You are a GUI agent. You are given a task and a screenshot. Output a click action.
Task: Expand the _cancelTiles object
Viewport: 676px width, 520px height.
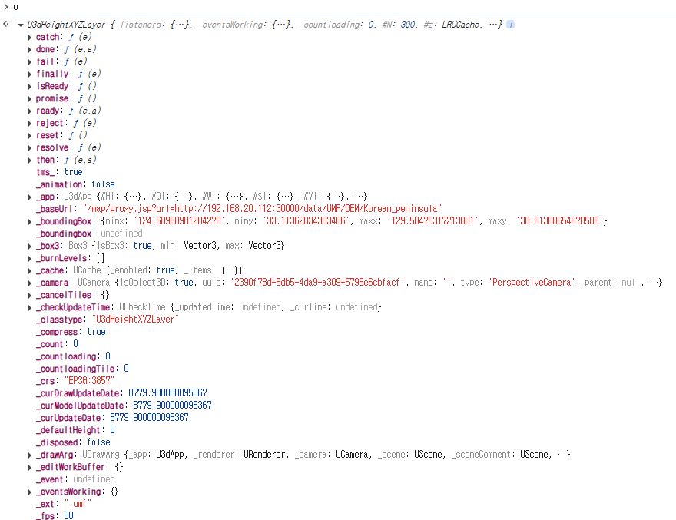pos(30,296)
